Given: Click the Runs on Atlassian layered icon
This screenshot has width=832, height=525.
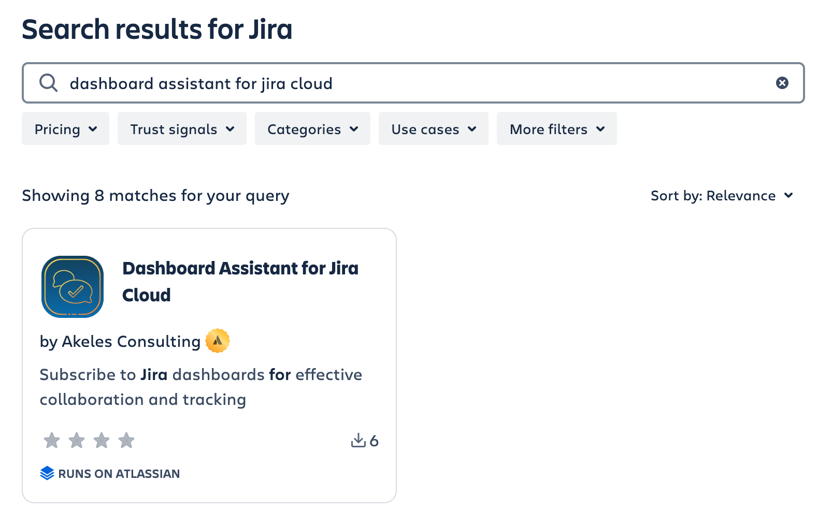Looking at the screenshot, I should point(47,473).
